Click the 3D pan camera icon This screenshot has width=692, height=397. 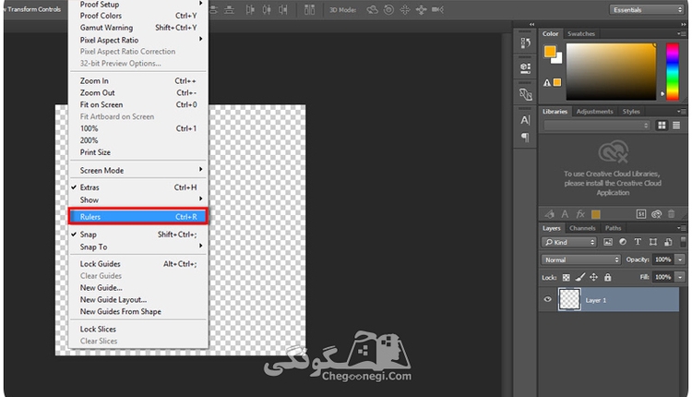point(405,9)
